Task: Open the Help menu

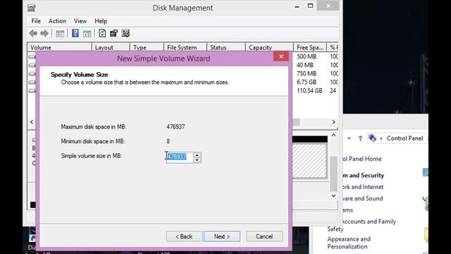Action: click(101, 21)
